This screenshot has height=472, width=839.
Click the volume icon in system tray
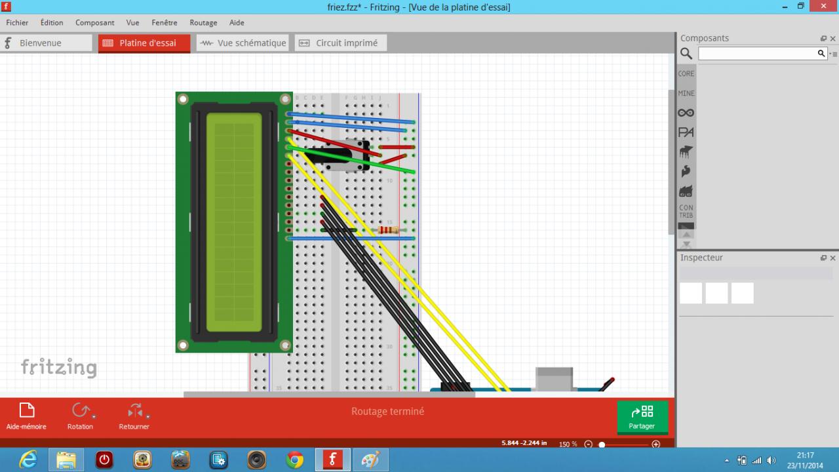click(x=771, y=460)
